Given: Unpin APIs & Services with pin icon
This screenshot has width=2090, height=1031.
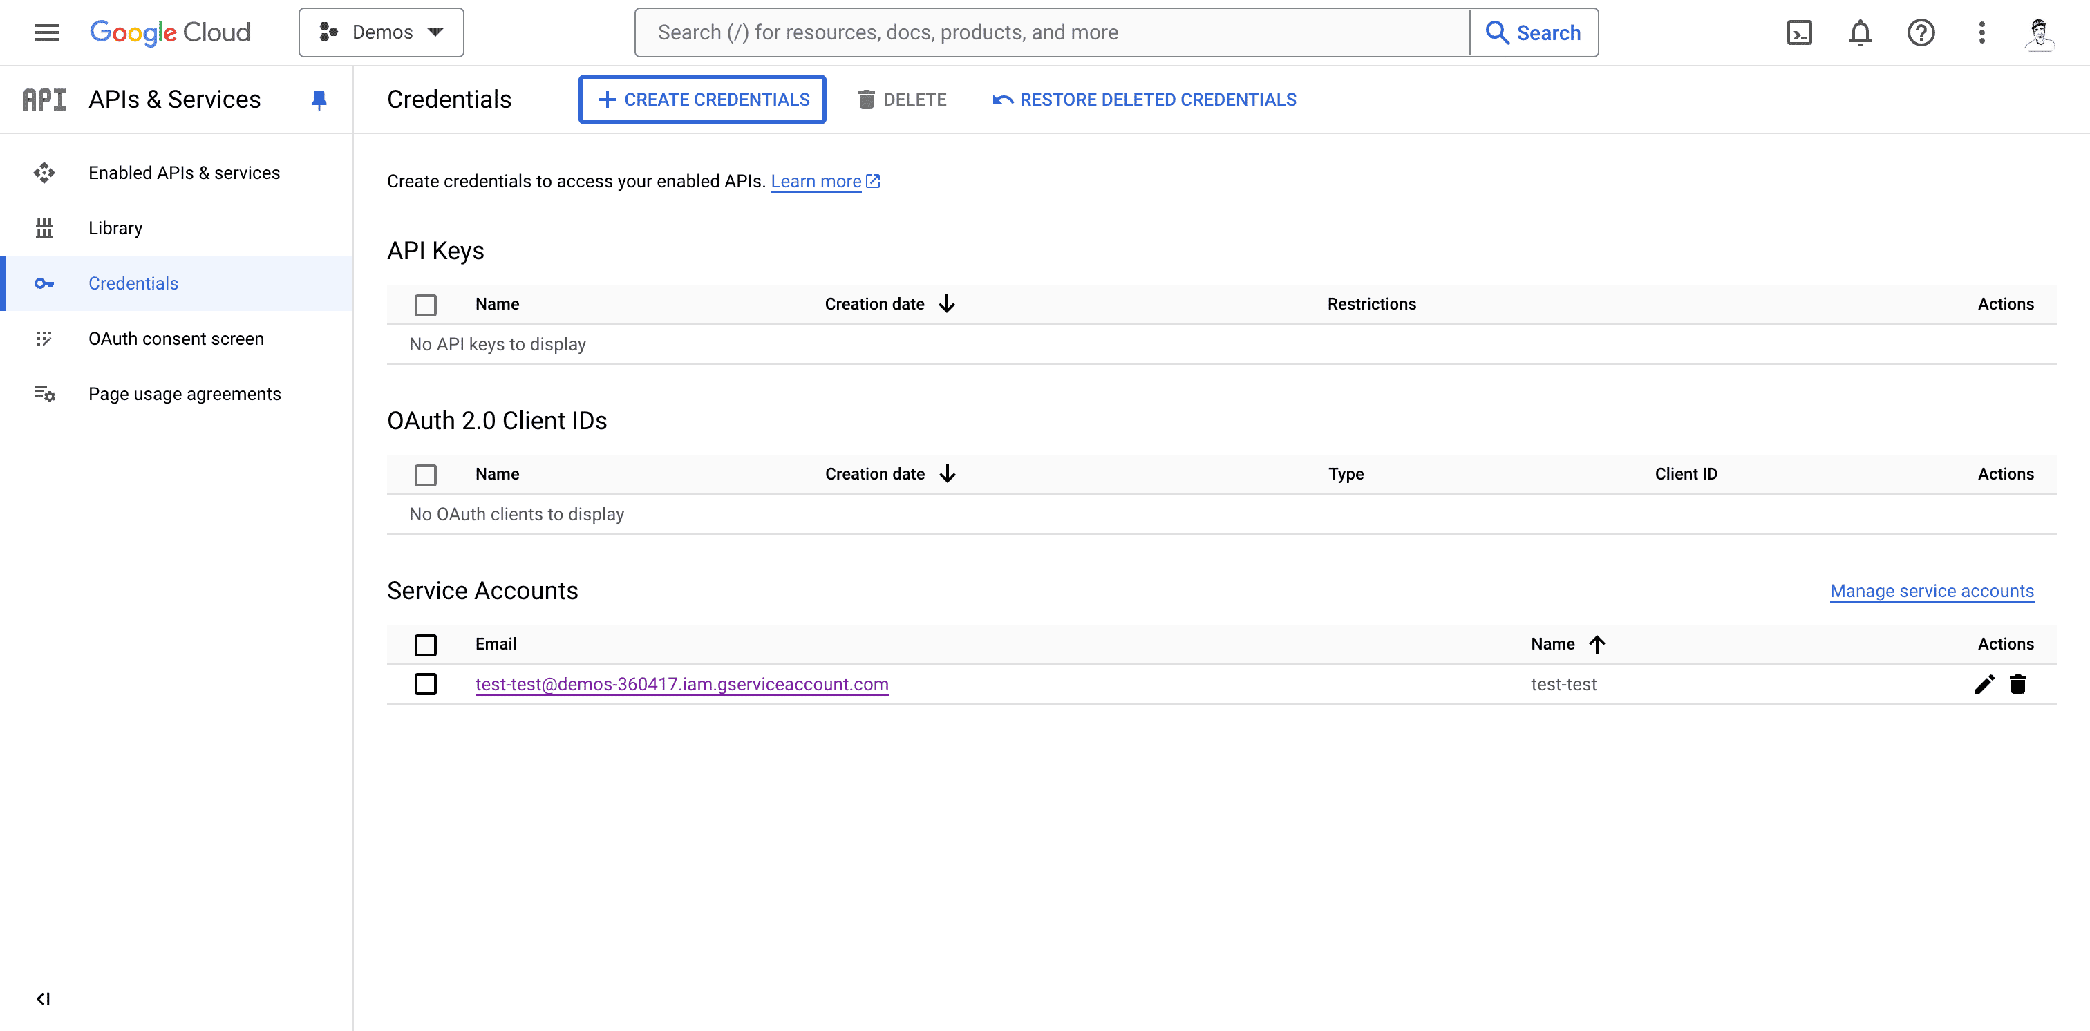Looking at the screenshot, I should point(319,100).
